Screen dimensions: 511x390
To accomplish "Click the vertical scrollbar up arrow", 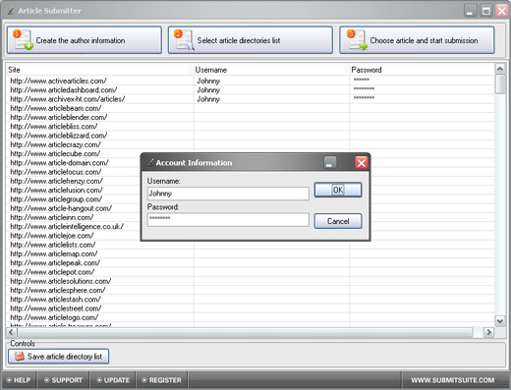I will point(500,69).
